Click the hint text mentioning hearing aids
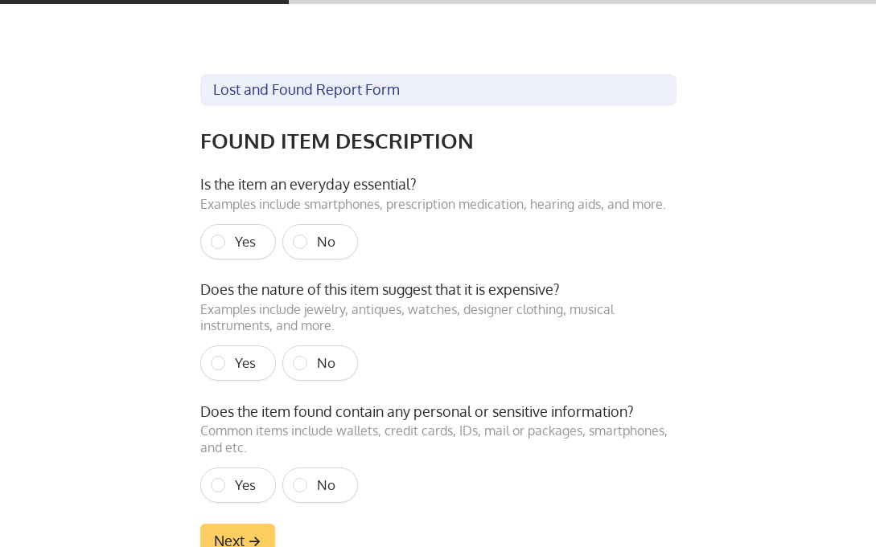 pos(433,204)
